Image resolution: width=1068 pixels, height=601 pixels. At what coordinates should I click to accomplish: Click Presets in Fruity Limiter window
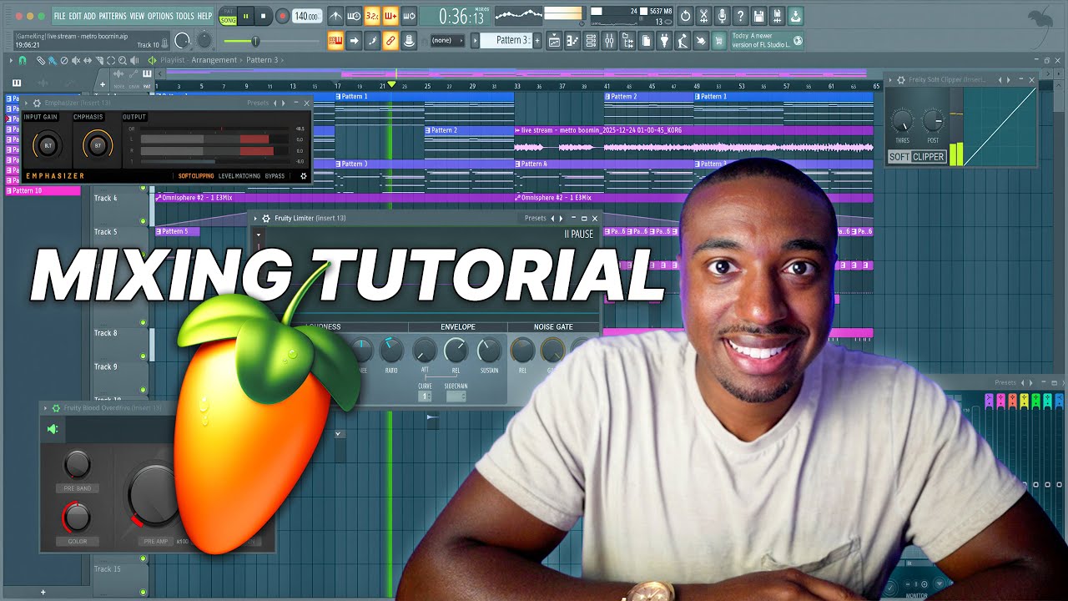(535, 218)
